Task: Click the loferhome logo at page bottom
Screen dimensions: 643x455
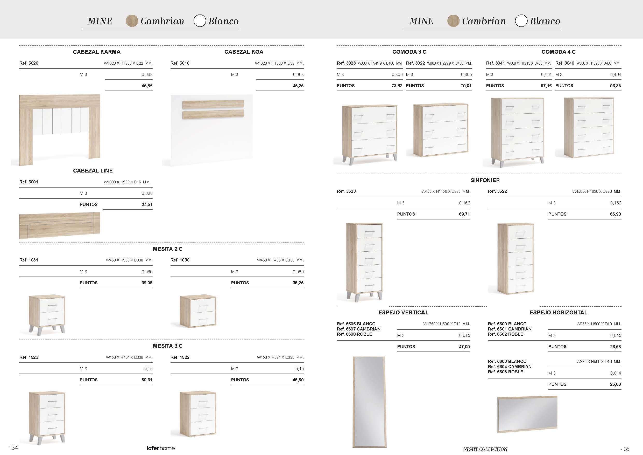Action: coord(161,448)
